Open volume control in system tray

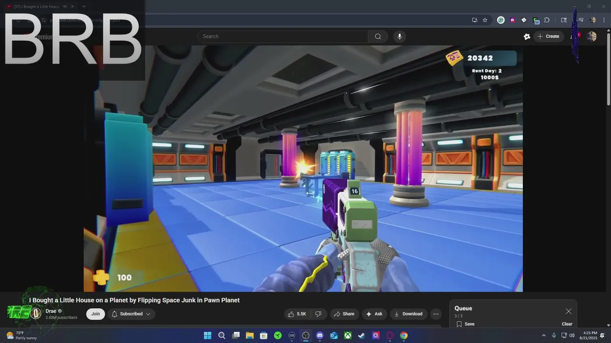(572, 335)
